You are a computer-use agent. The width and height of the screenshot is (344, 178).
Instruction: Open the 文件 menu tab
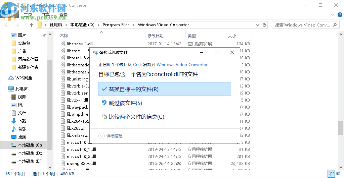click(9, 15)
